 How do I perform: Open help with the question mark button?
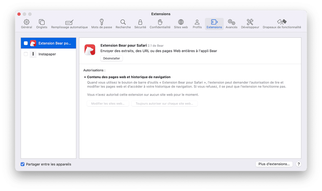pyautogui.click(x=298, y=164)
